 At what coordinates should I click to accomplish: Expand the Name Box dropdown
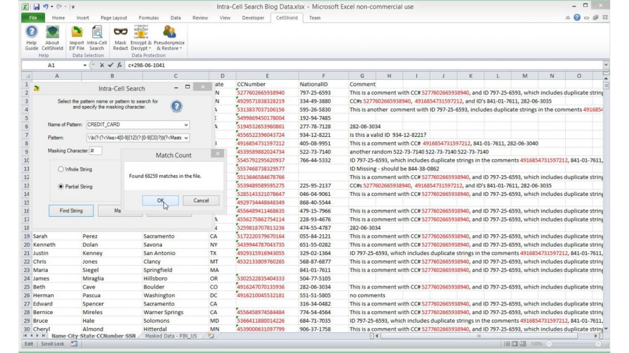click(85, 65)
